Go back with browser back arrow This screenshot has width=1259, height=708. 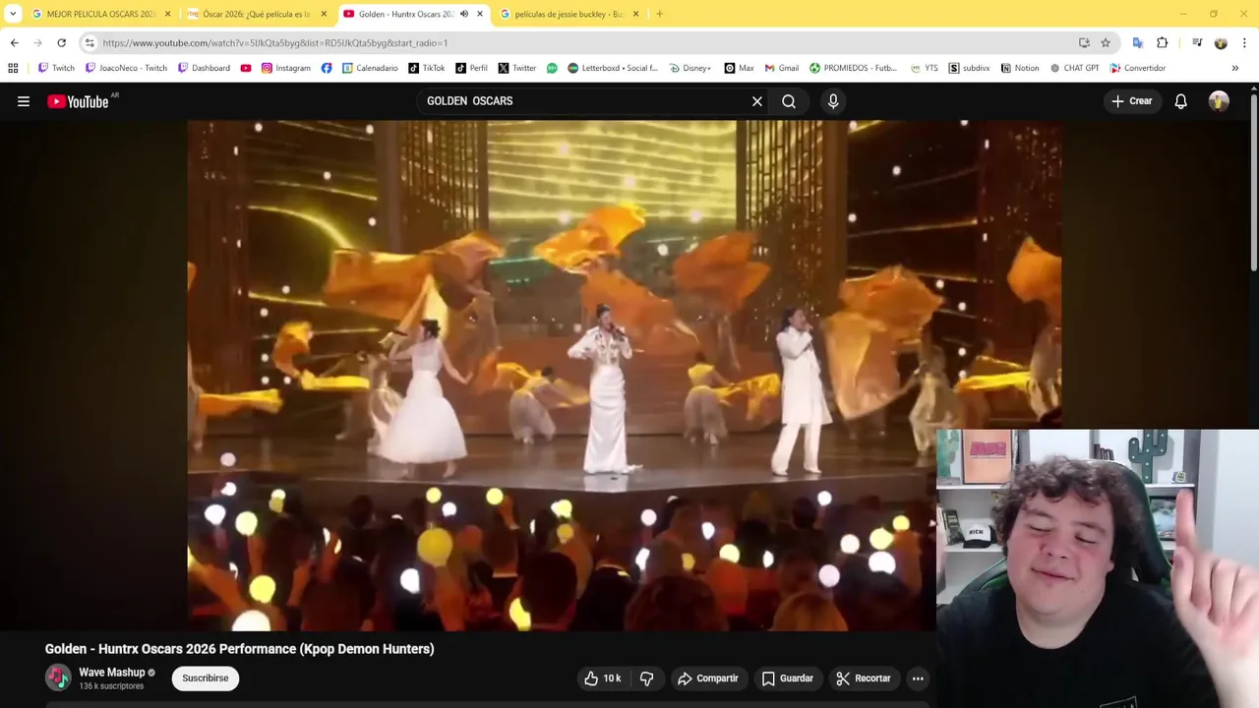pos(14,43)
